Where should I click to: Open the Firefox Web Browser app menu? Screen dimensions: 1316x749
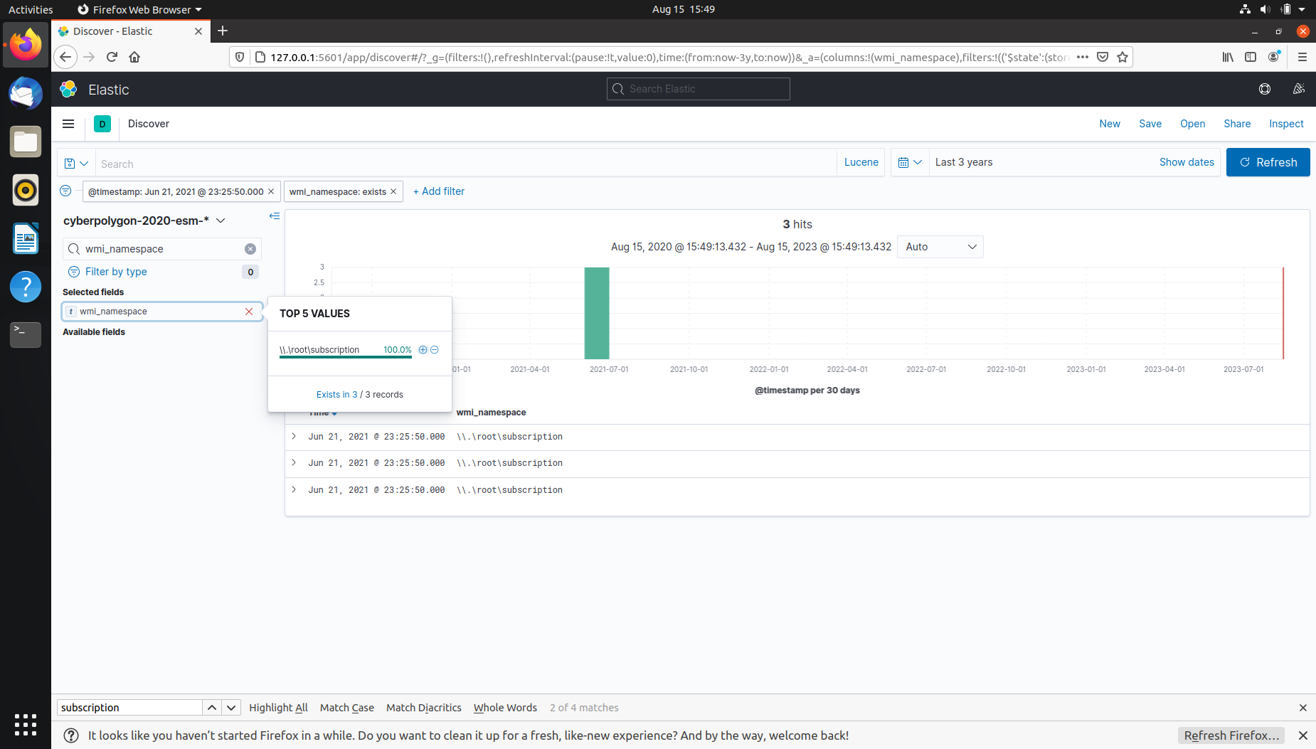(139, 9)
